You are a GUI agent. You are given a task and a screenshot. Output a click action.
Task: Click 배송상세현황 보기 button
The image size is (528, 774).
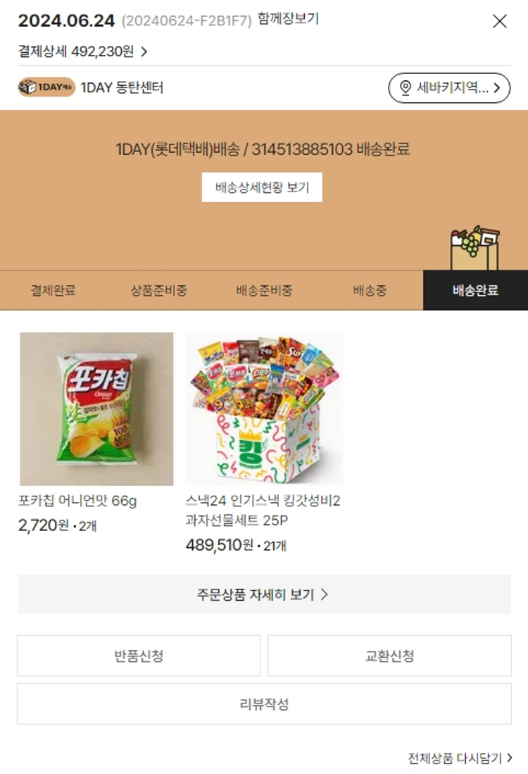tap(262, 187)
